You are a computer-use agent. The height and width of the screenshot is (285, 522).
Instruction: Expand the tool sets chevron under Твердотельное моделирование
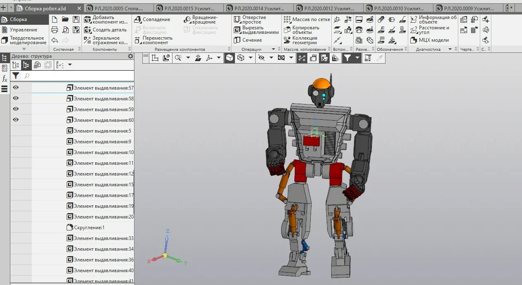[24, 49]
